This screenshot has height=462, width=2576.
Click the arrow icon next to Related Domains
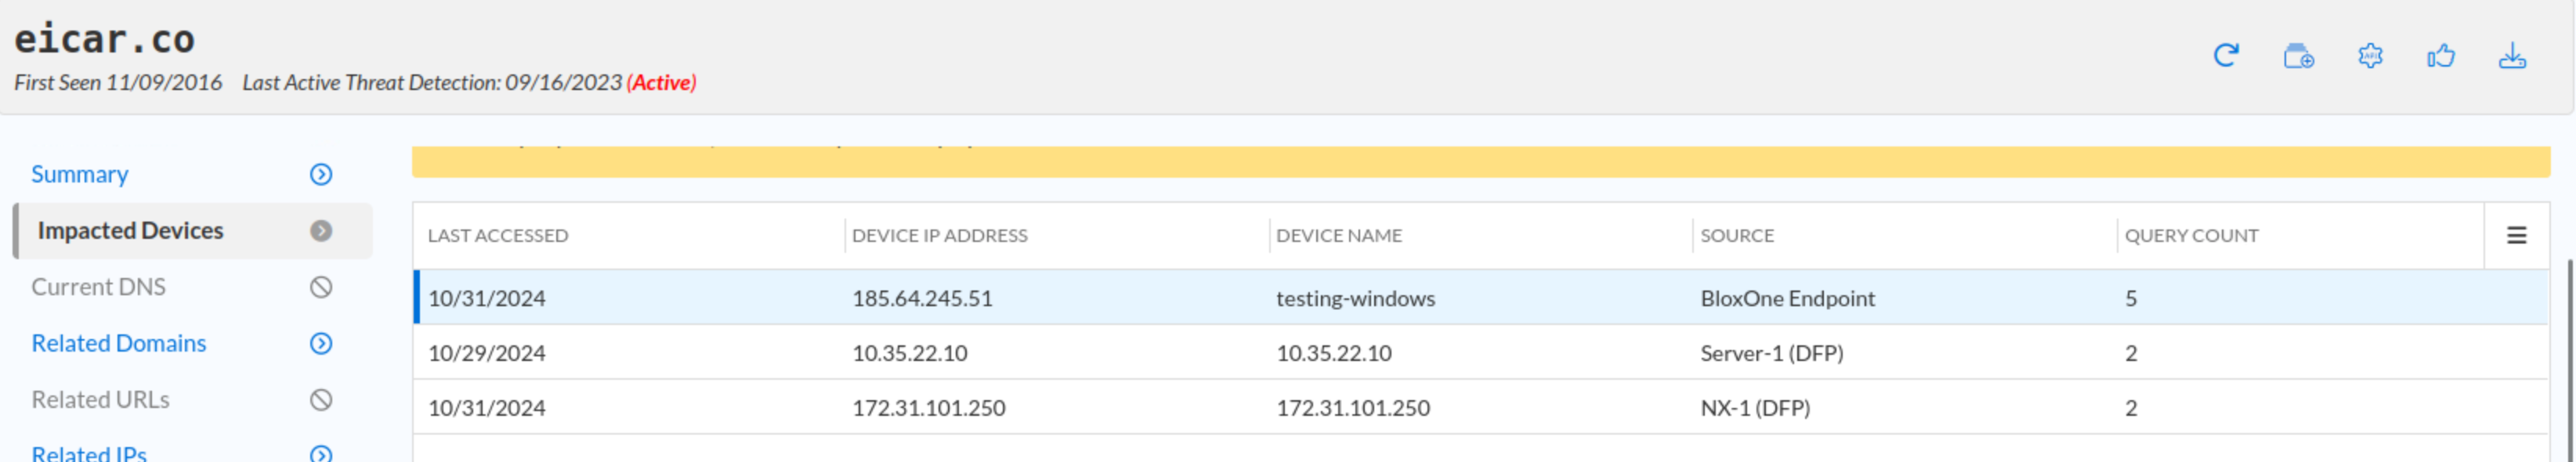tap(320, 344)
